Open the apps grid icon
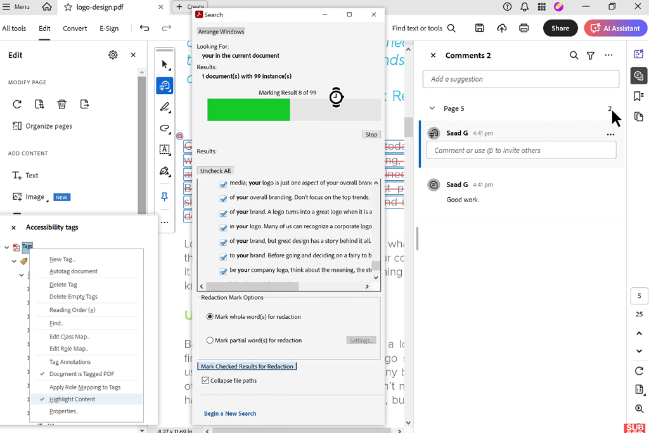This screenshot has width=649, height=433. point(541,6)
